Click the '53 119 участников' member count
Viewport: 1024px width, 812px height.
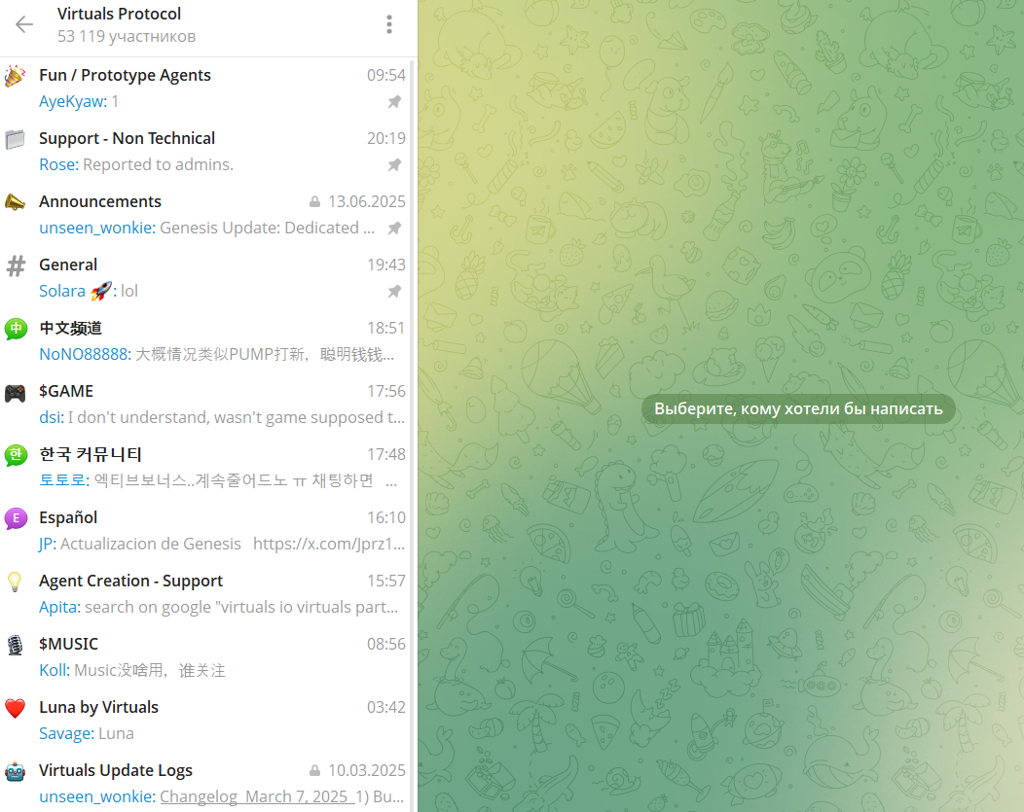pos(127,37)
